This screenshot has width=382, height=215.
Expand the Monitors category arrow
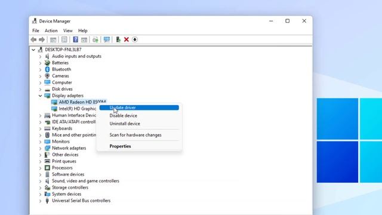pyautogui.click(x=40, y=142)
